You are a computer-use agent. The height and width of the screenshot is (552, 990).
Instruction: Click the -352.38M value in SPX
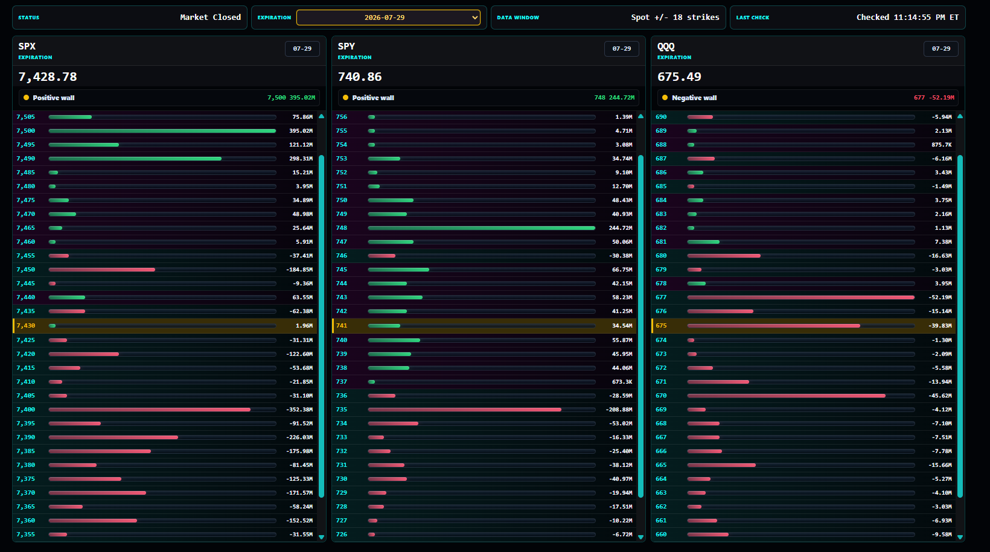point(299,410)
